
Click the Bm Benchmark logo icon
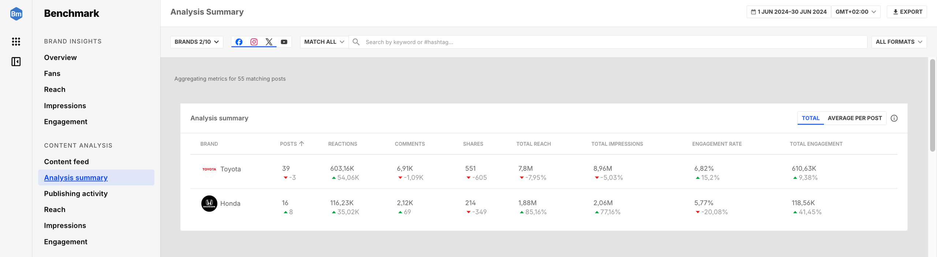point(16,14)
